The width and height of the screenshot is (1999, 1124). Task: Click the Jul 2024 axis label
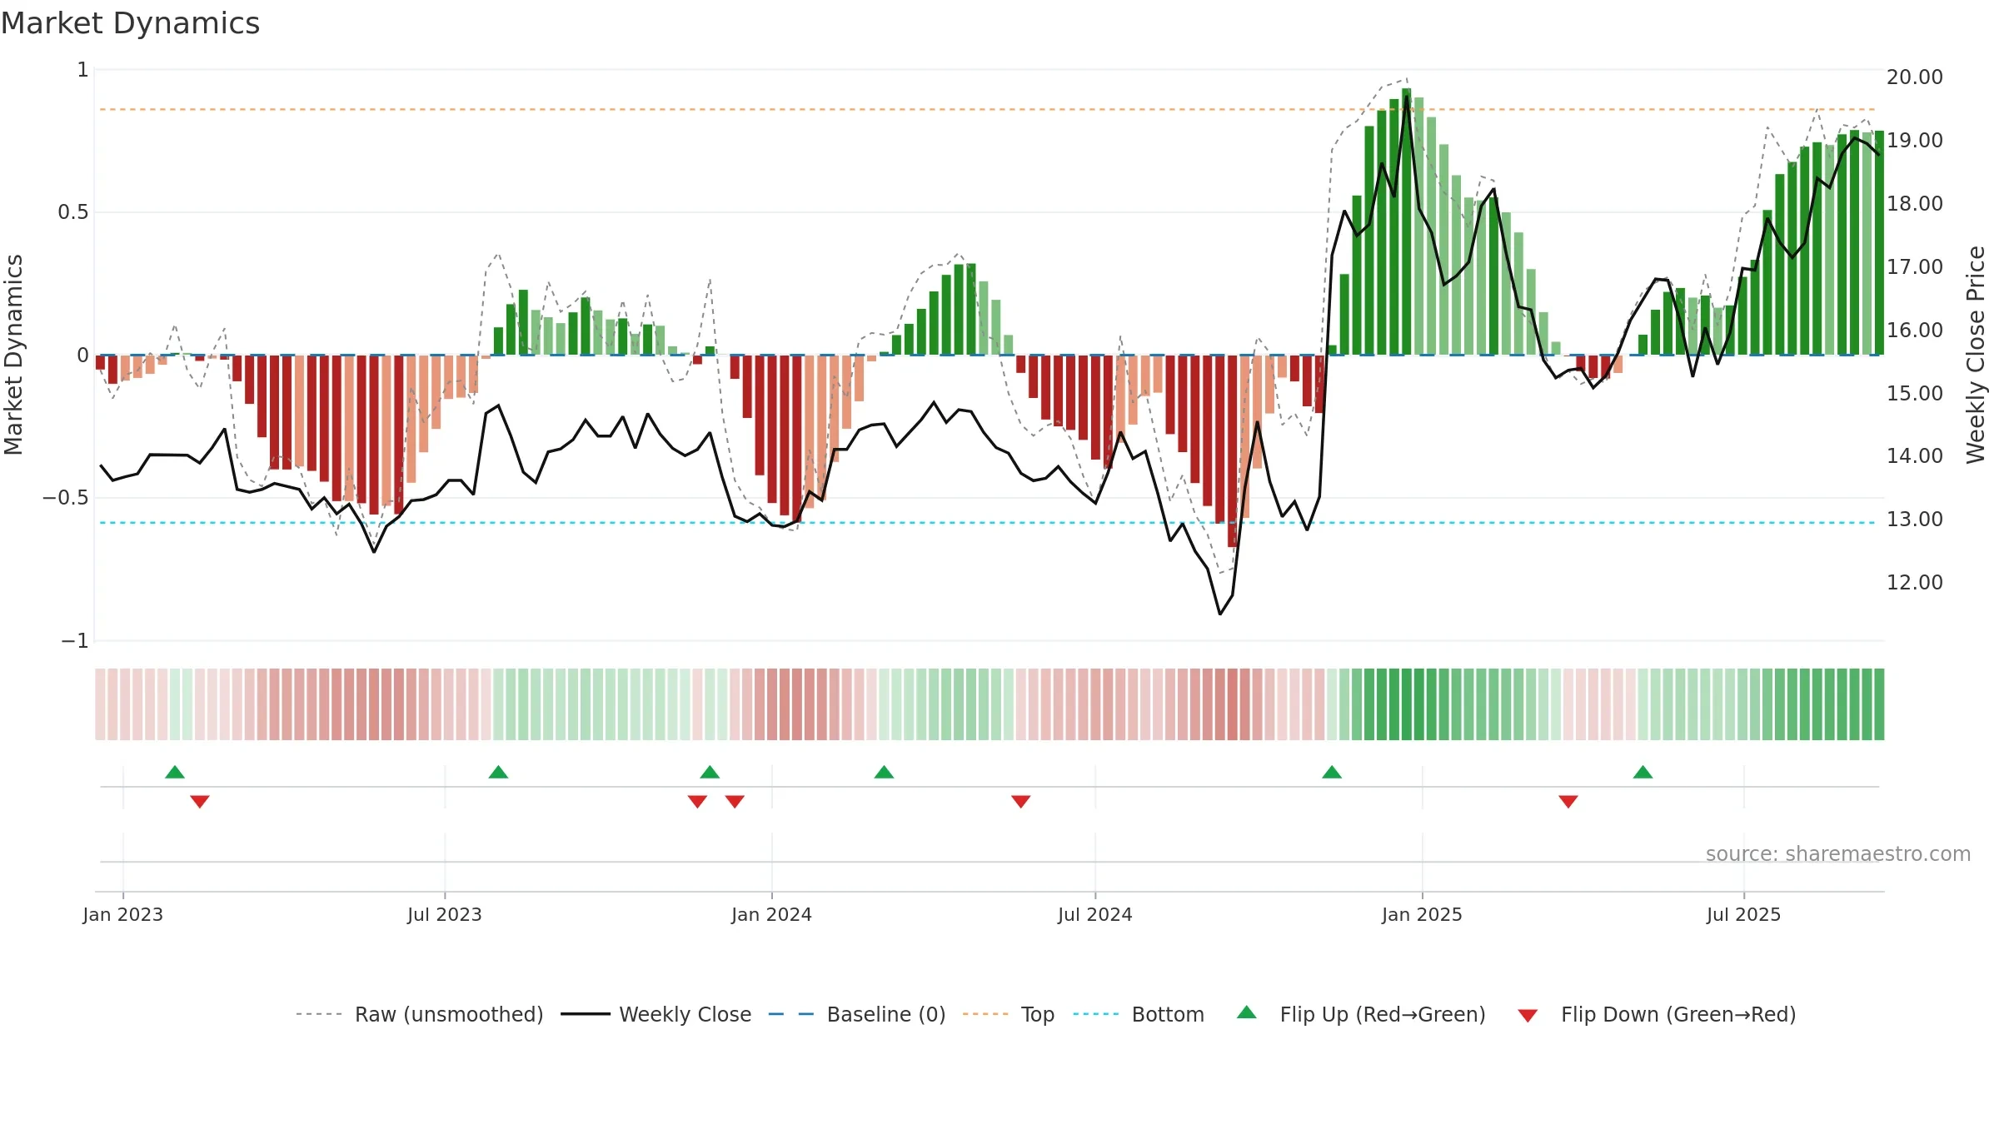coord(1095,914)
